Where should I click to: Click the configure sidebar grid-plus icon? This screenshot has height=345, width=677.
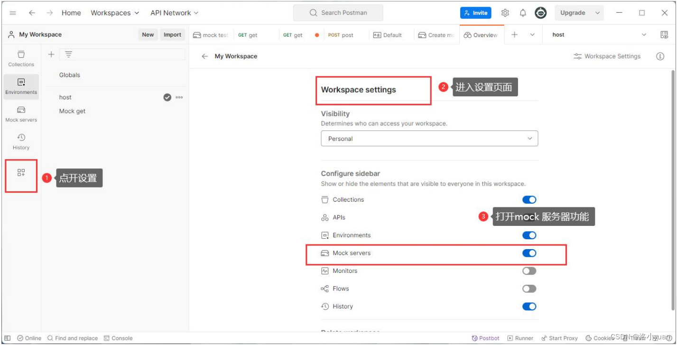point(21,173)
